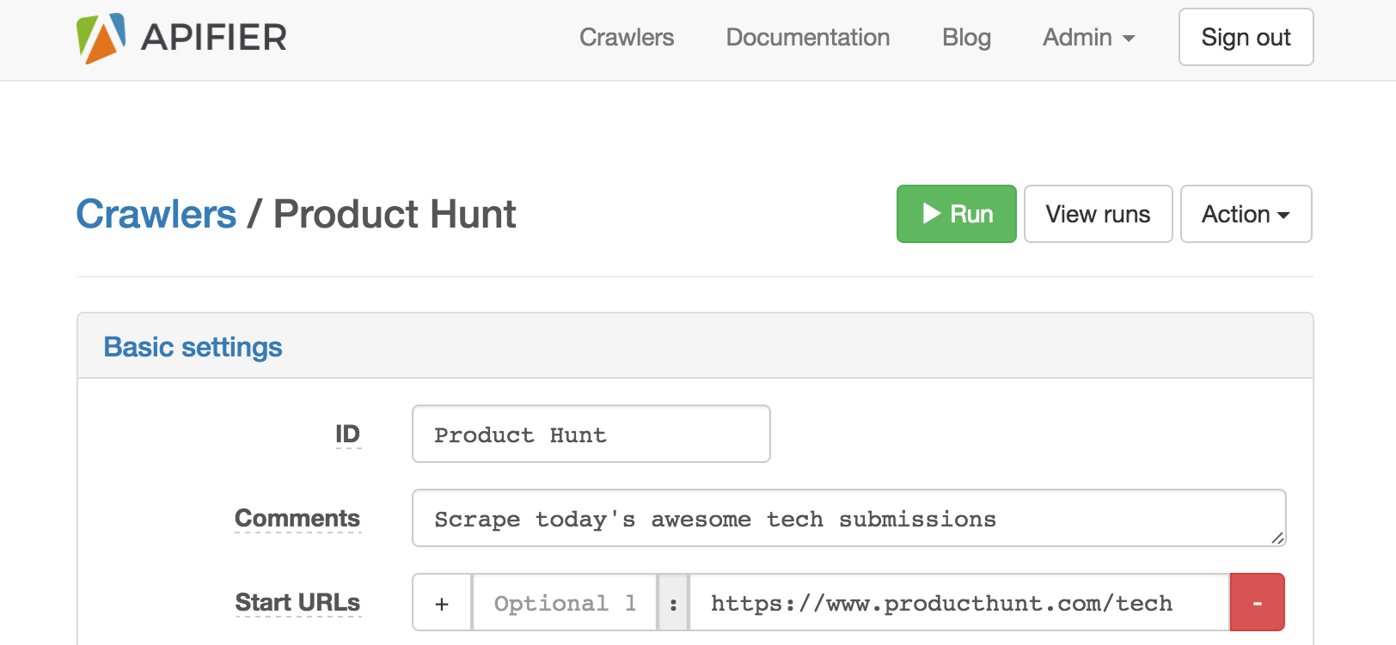Screen dimensions: 1396x645
Task: Click the Start URLs field label
Action: click(297, 603)
